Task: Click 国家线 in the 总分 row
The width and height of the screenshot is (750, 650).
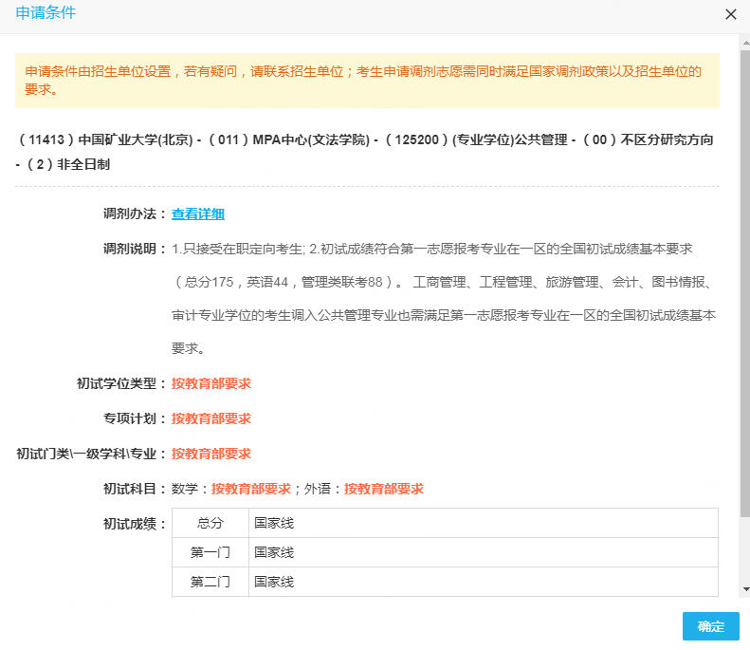Action: coord(274,523)
